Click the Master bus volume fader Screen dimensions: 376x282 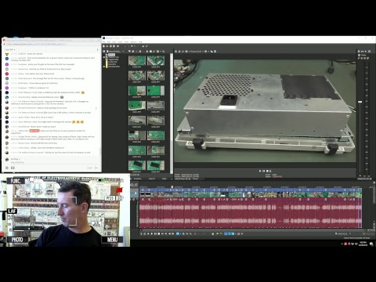click(x=360, y=102)
